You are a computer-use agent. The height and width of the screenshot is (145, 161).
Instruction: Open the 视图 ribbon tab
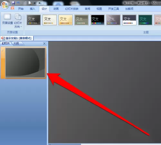click(x=99, y=9)
